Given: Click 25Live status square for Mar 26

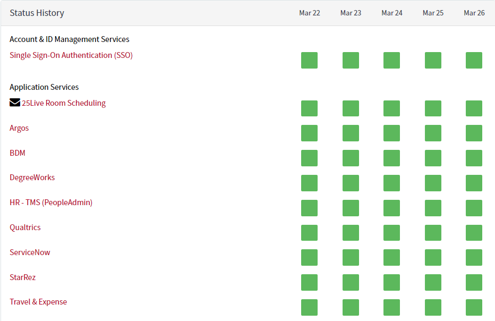Looking at the screenshot, I should (x=474, y=108).
